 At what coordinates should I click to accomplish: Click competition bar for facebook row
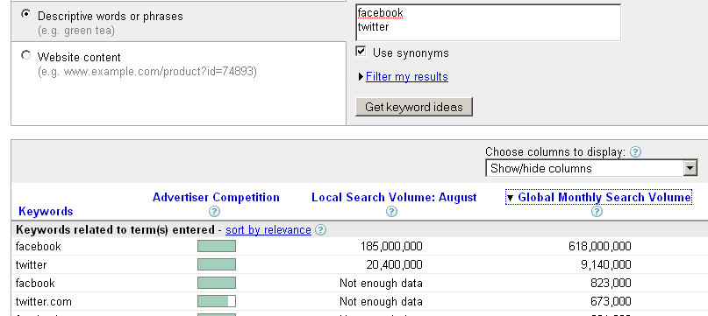point(217,246)
